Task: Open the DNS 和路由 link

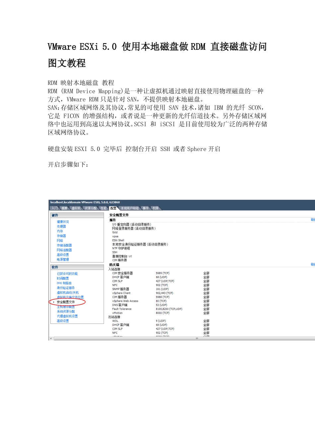Action: 64,283
